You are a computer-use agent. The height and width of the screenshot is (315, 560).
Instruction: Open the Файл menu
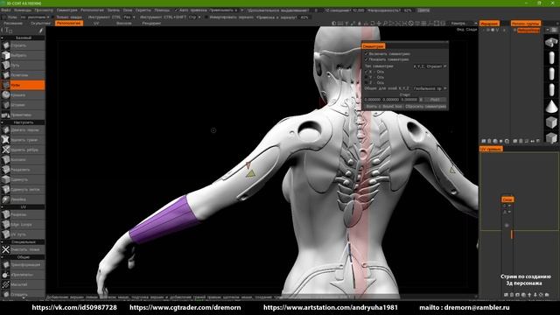coord(5,10)
